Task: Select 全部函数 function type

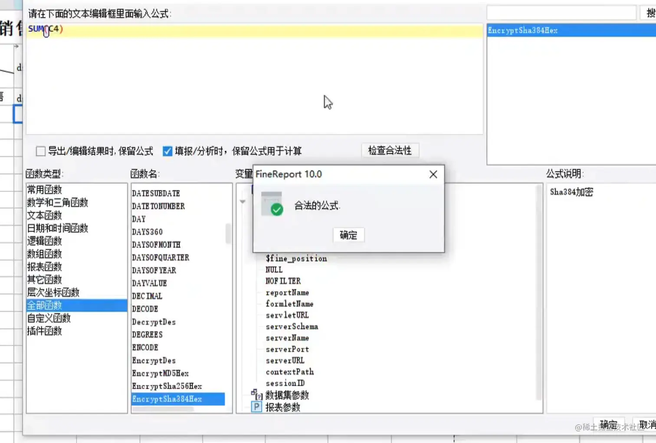Action: [x=76, y=305]
